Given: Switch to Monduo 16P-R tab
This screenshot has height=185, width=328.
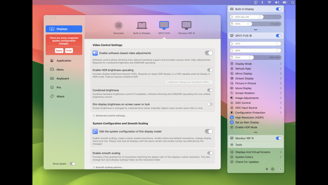Looking at the screenshot, I should [x=186, y=28].
